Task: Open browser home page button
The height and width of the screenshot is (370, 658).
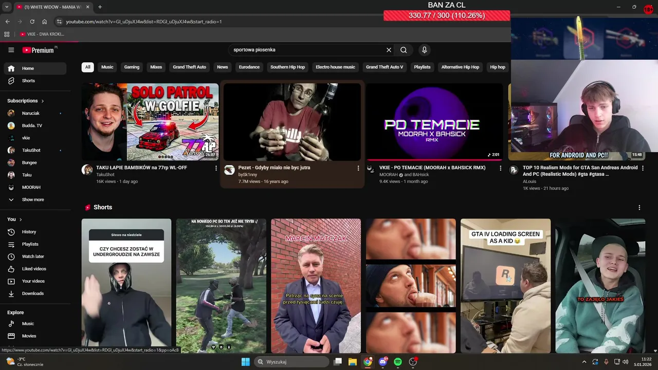Action: click(44, 22)
